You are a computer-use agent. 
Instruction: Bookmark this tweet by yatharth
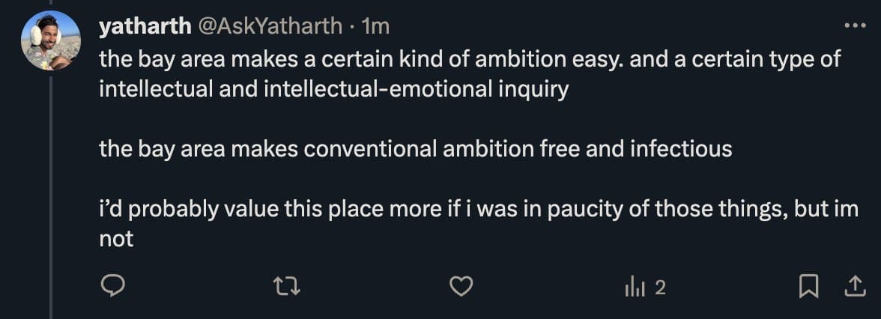[808, 287]
